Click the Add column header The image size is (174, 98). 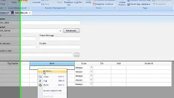click(119, 63)
